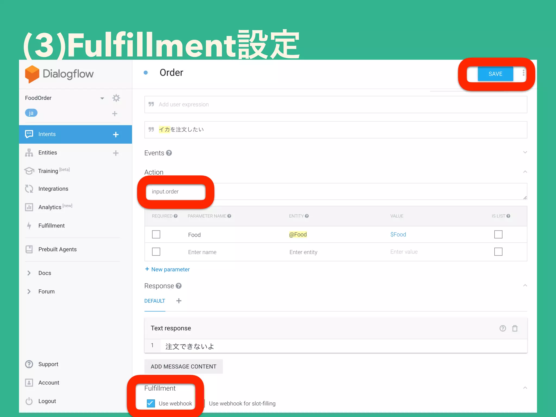Viewport: 556px width, 417px height.
Task: Click the Integrations cycle icon
Action: tap(29, 189)
